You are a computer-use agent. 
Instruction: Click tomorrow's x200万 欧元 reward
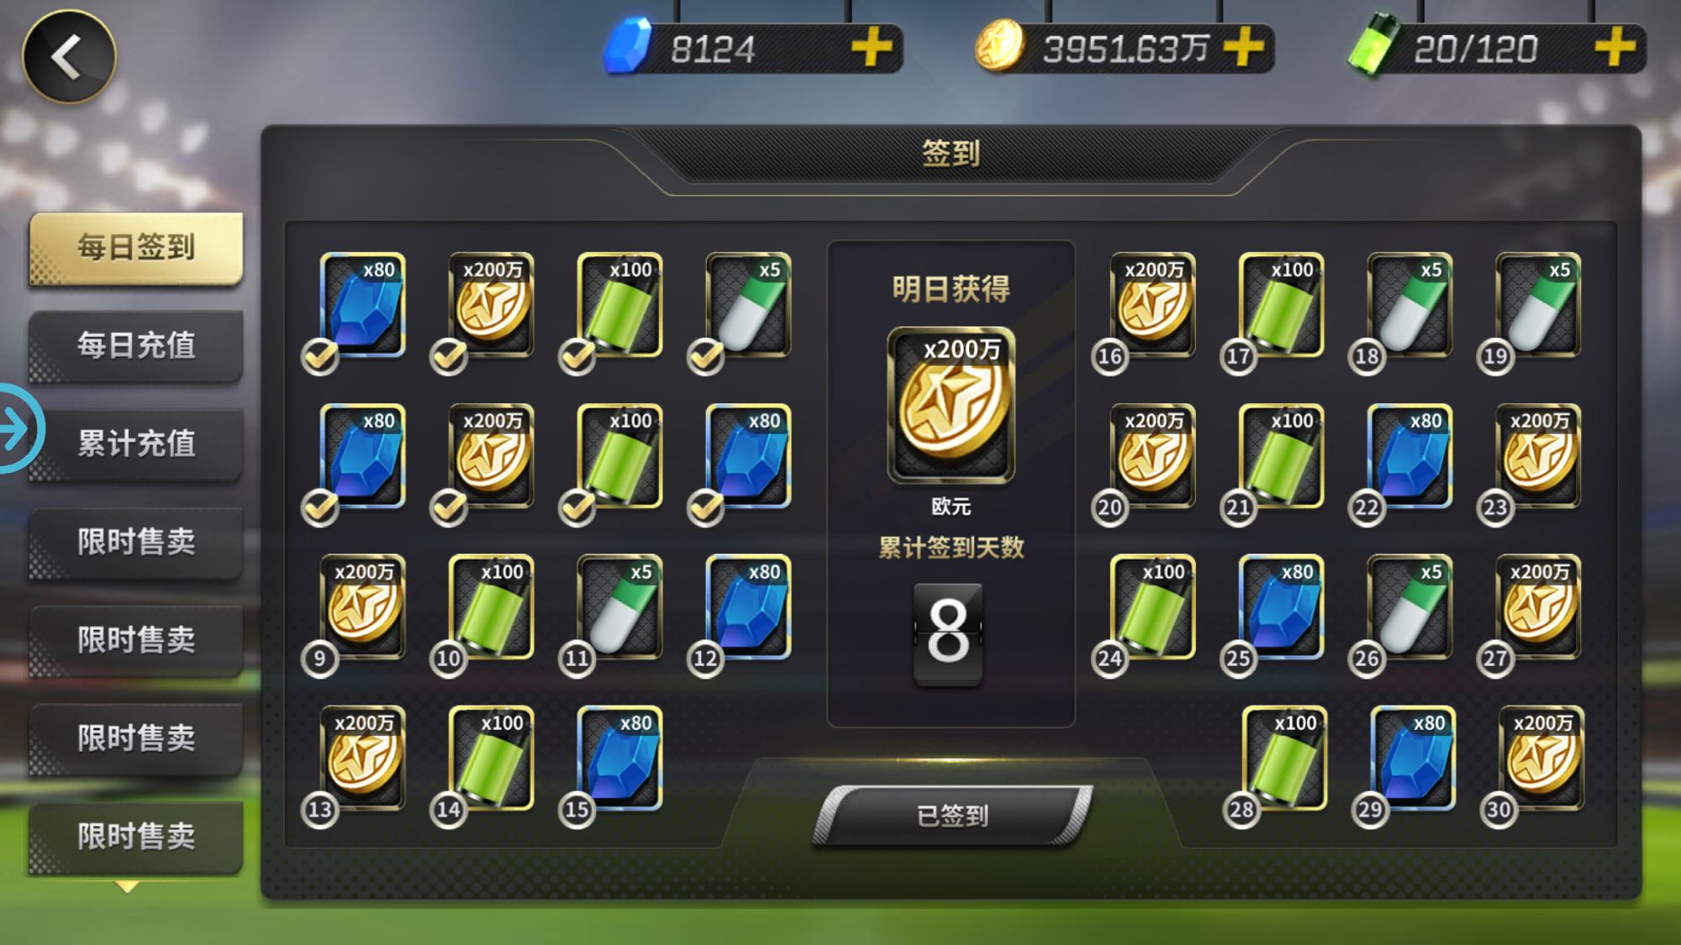click(951, 405)
